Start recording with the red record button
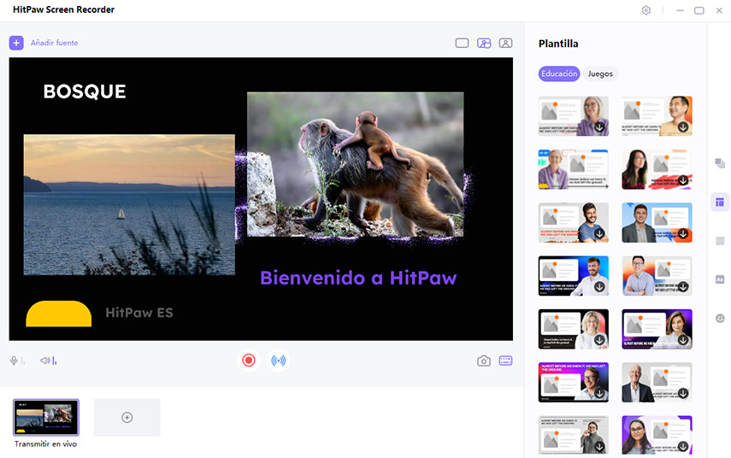The width and height of the screenshot is (731, 458). 249,361
